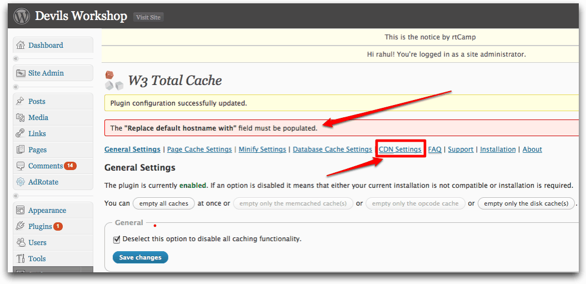
Task: Click the Media icon in sidebar
Action: [21, 117]
